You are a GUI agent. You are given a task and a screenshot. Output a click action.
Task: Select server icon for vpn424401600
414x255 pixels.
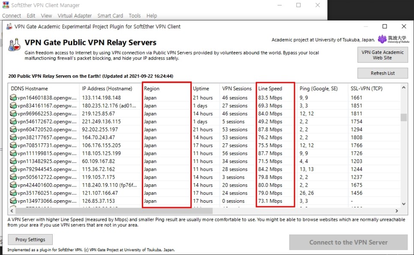click(13, 185)
